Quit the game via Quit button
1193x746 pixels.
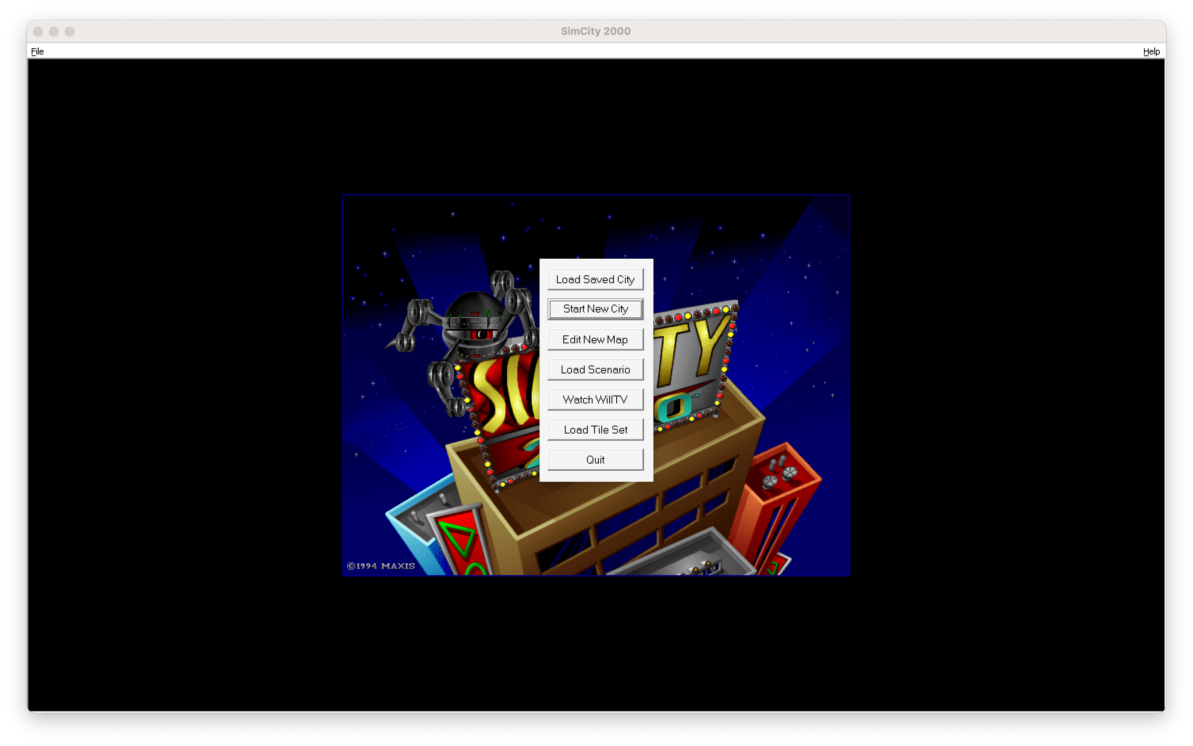pyautogui.click(x=595, y=460)
